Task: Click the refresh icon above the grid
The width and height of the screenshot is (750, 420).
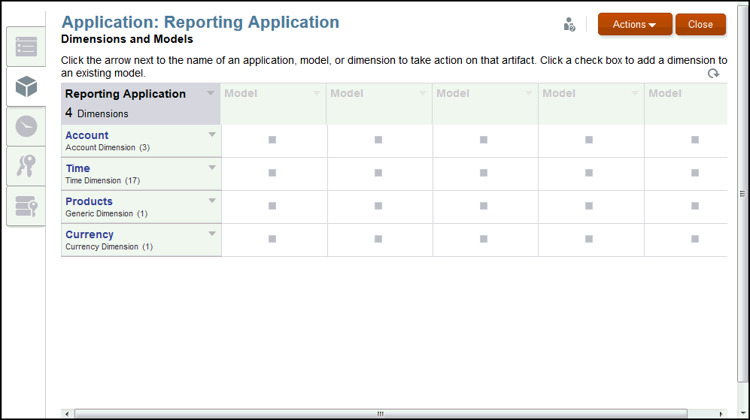Action: [x=713, y=74]
